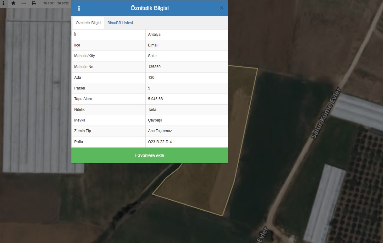Click the Salur Küme Evler road label
The width and height of the screenshot is (383, 243).
326,112
